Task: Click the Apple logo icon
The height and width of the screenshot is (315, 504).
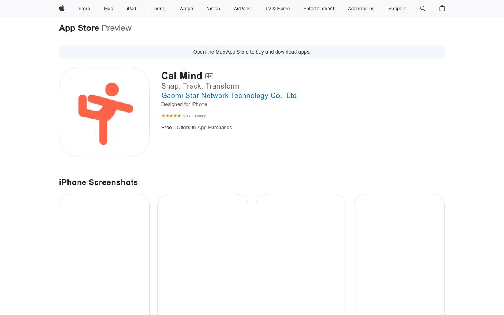Action: coord(62,8)
